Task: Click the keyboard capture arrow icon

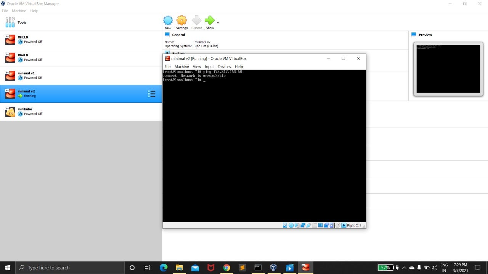Action: click(x=344, y=225)
